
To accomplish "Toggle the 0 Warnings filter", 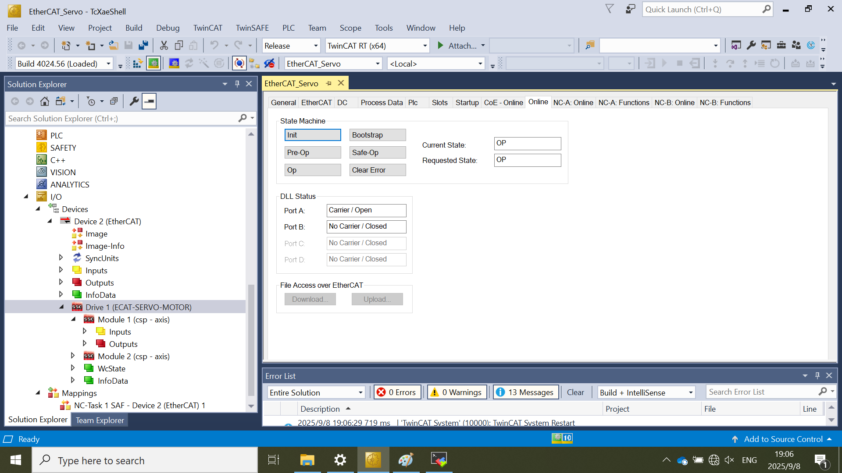I will [x=457, y=392].
